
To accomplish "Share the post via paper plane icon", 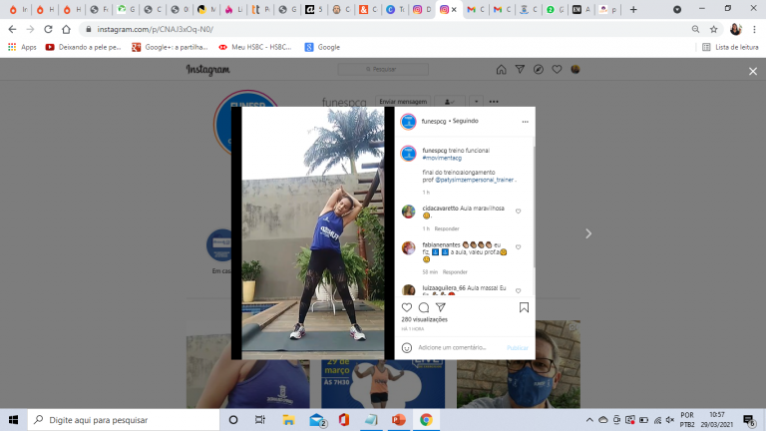I will tap(440, 308).
